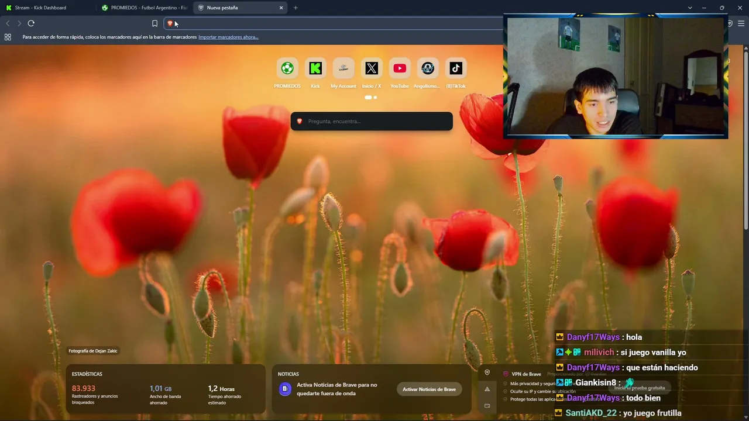The height and width of the screenshot is (421, 749).
Task: Click the Importar marcadores ahora link
Action: pyautogui.click(x=228, y=37)
